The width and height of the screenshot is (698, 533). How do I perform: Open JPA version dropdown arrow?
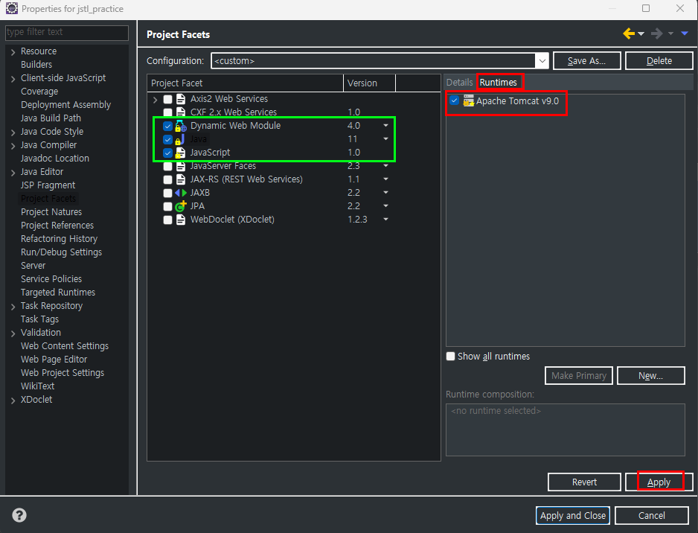[x=386, y=205]
